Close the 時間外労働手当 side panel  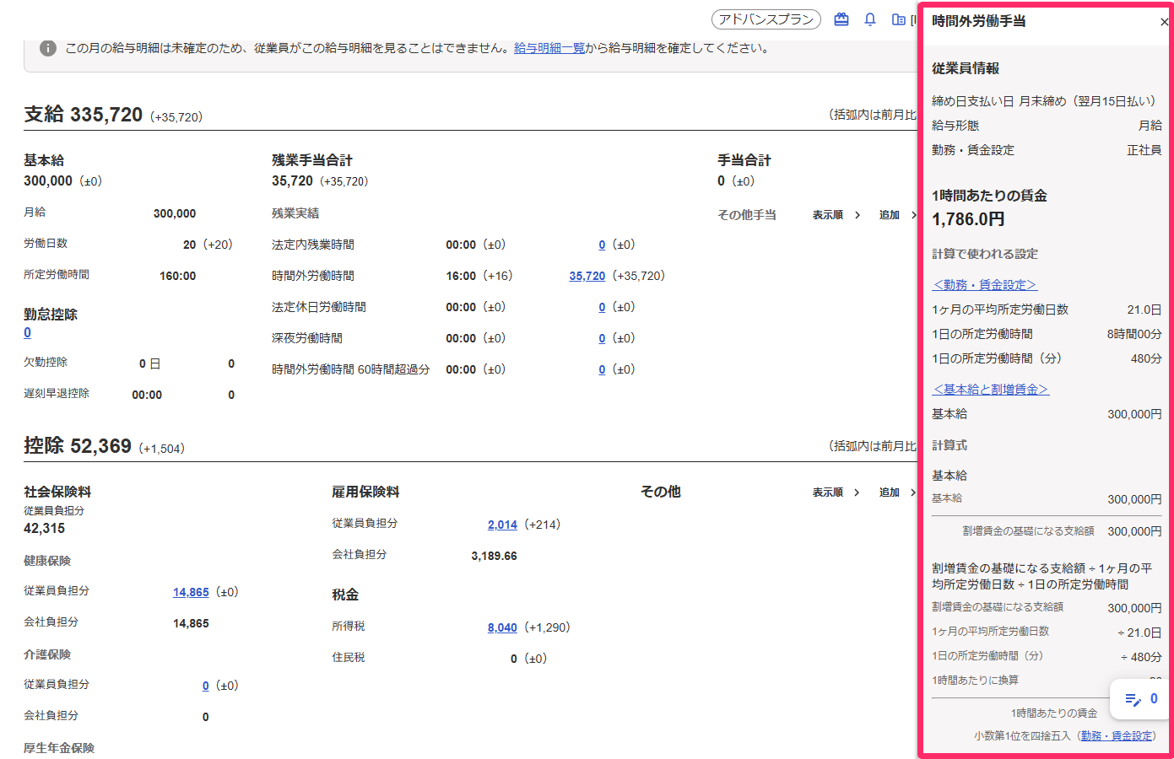(1164, 22)
